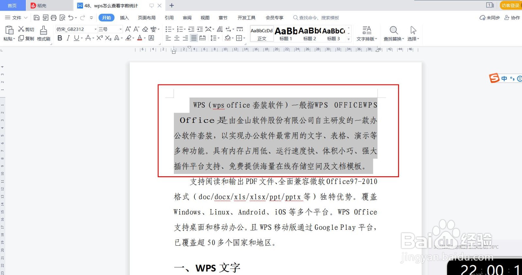The width and height of the screenshot is (522, 275).
Task: Click the Copy (复制) button
Action: click(x=26, y=38)
